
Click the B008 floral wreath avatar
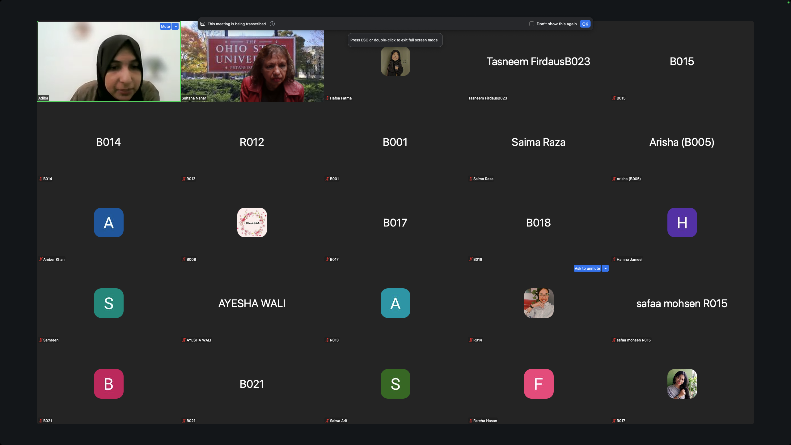coord(252,222)
